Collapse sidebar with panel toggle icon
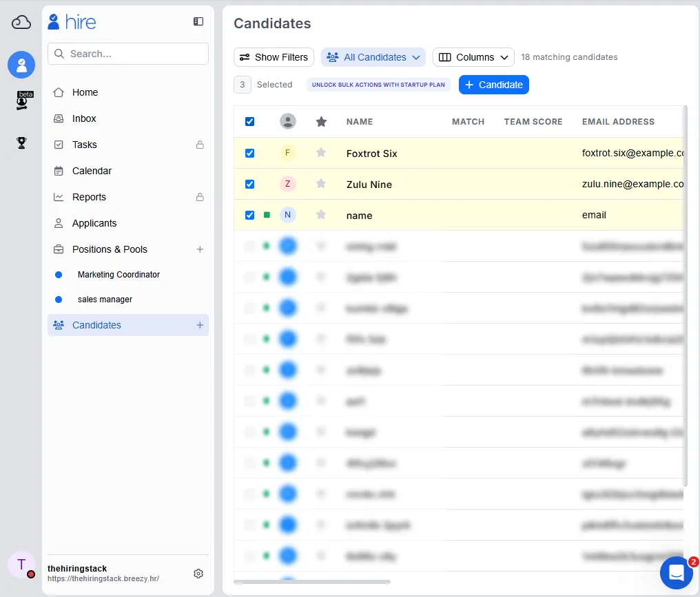The image size is (700, 597). (x=198, y=21)
